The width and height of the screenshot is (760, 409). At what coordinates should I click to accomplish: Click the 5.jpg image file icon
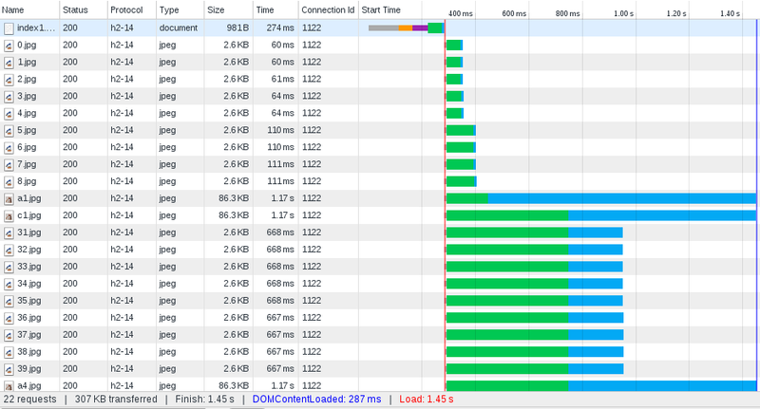click(x=9, y=131)
